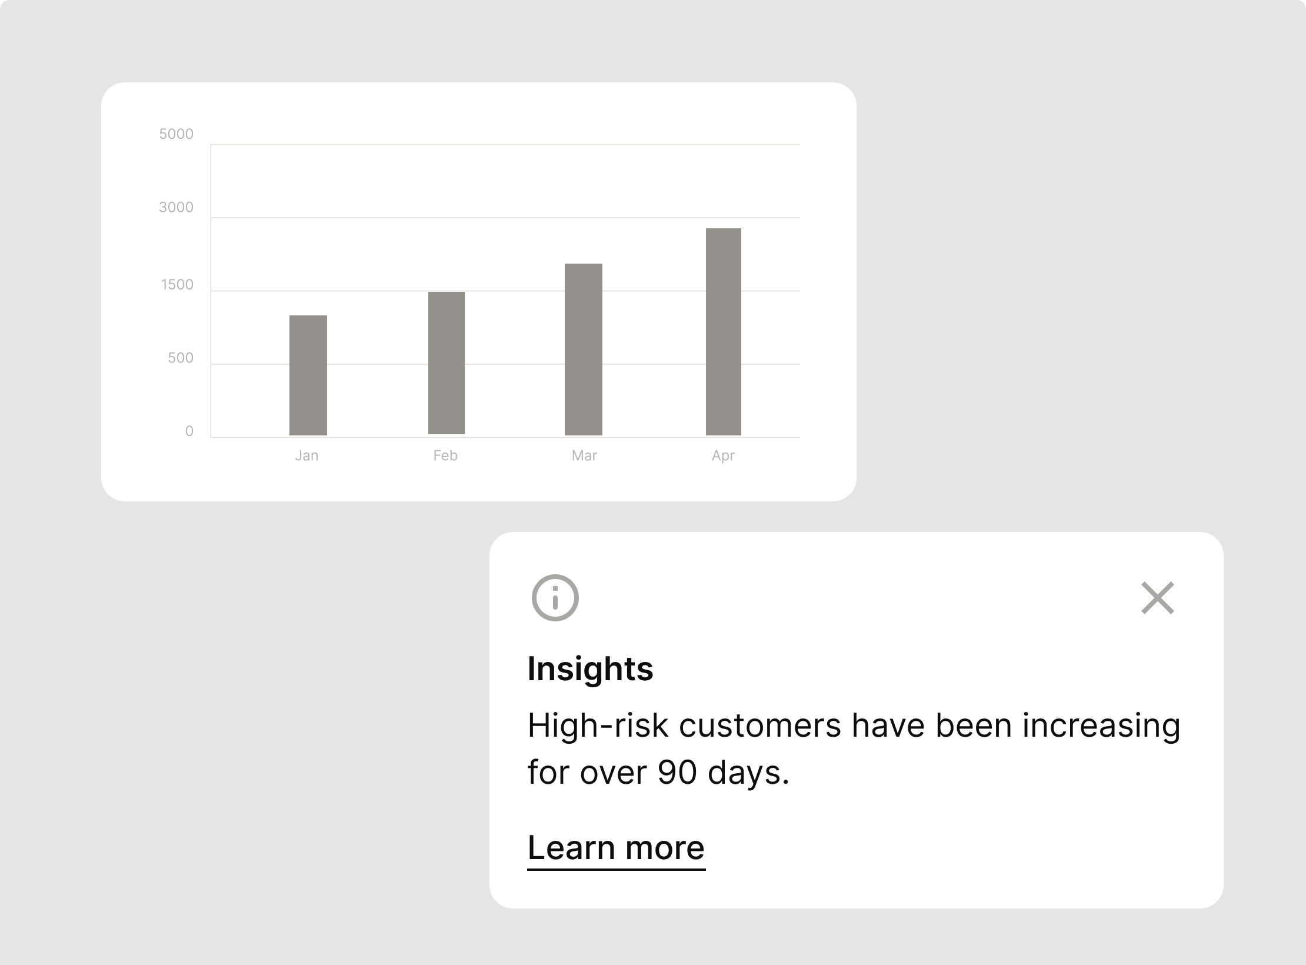
Task: Click the 1500 y-axis label
Action: pos(177,285)
